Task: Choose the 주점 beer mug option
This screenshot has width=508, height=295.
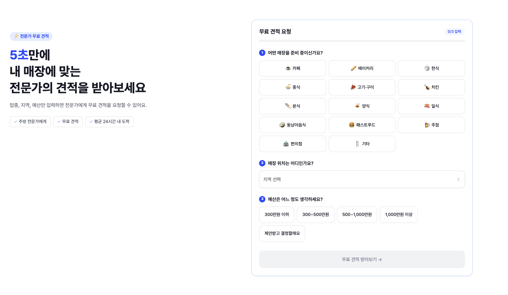Action: pyautogui.click(x=431, y=125)
